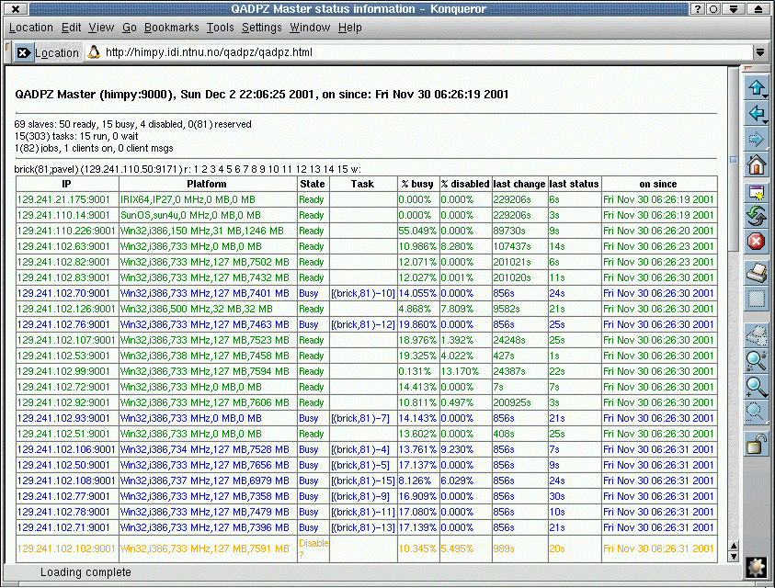Click the KDE gear icon in corner

756,569
